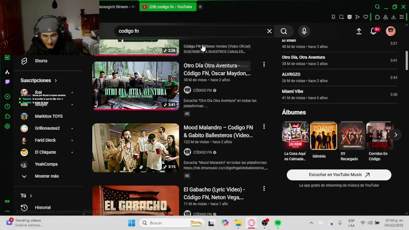This screenshot has width=409, height=230.
Task: Submit search with the magnifier button
Action: pos(284,31)
